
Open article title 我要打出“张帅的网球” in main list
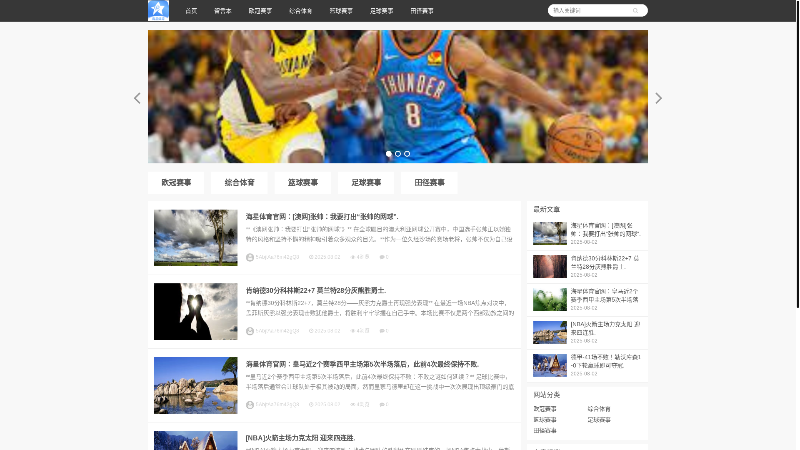pos(322,217)
